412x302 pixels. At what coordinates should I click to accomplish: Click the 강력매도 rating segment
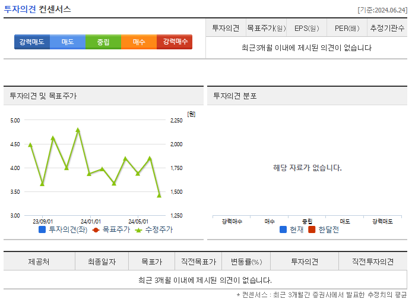(x=32, y=42)
